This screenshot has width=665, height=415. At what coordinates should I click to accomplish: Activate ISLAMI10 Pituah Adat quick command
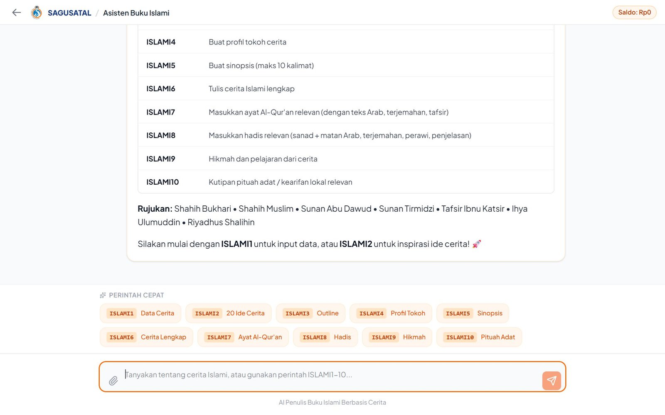tap(479, 337)
